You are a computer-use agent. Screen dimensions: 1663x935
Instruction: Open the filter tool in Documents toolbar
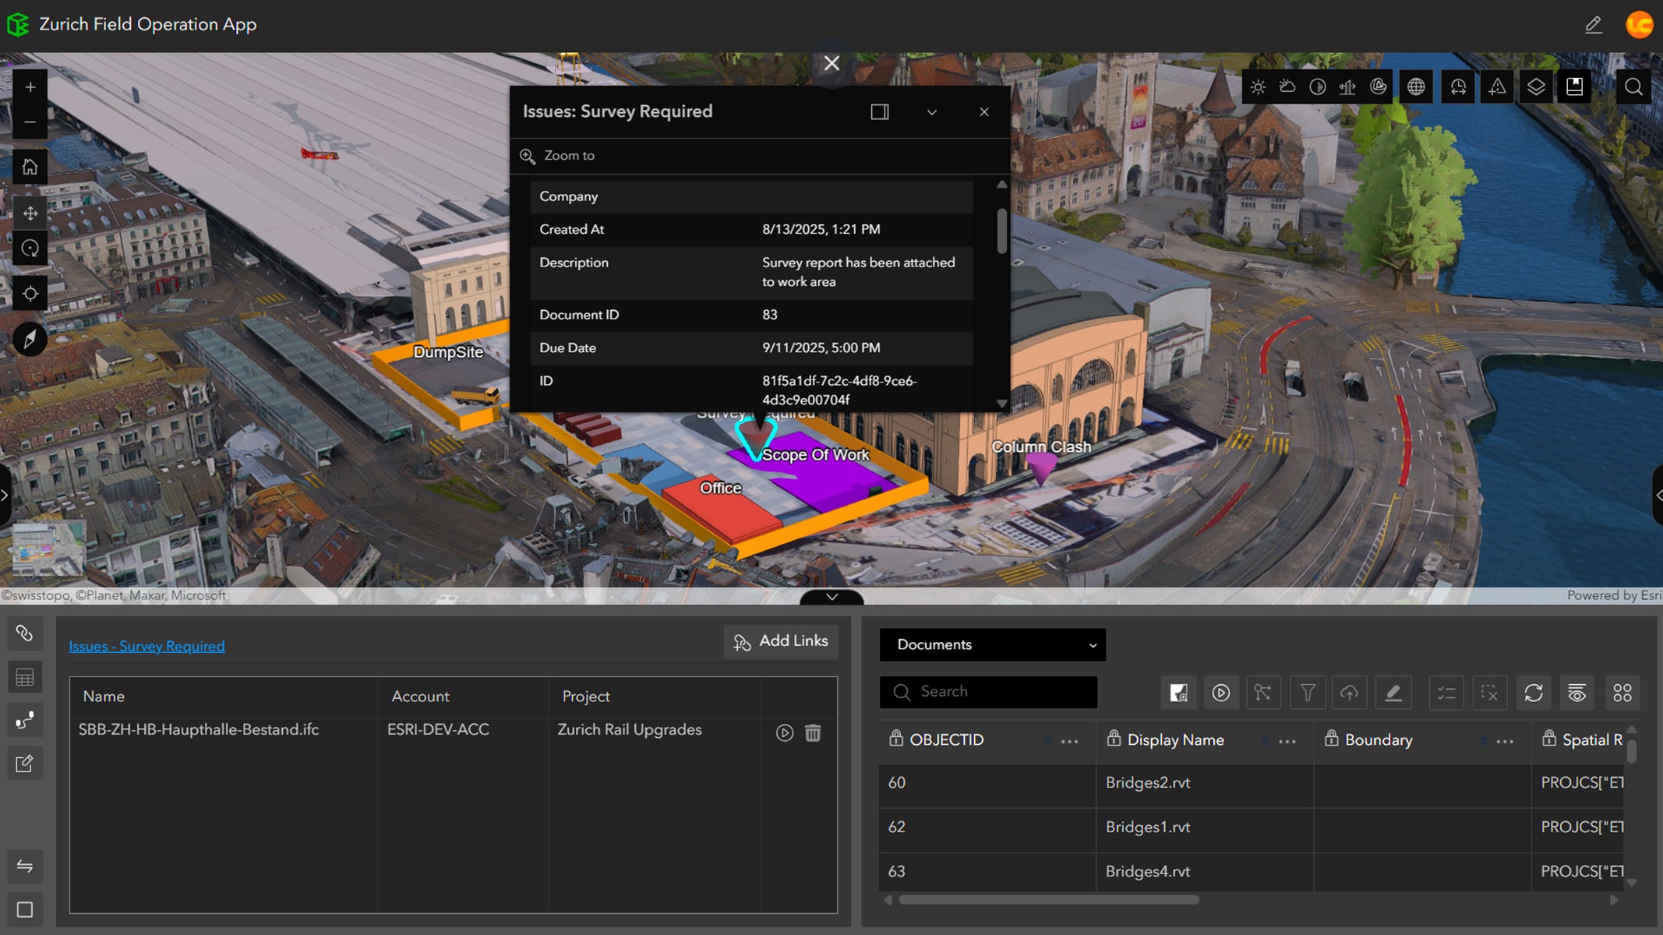(x=1307, y=692)
